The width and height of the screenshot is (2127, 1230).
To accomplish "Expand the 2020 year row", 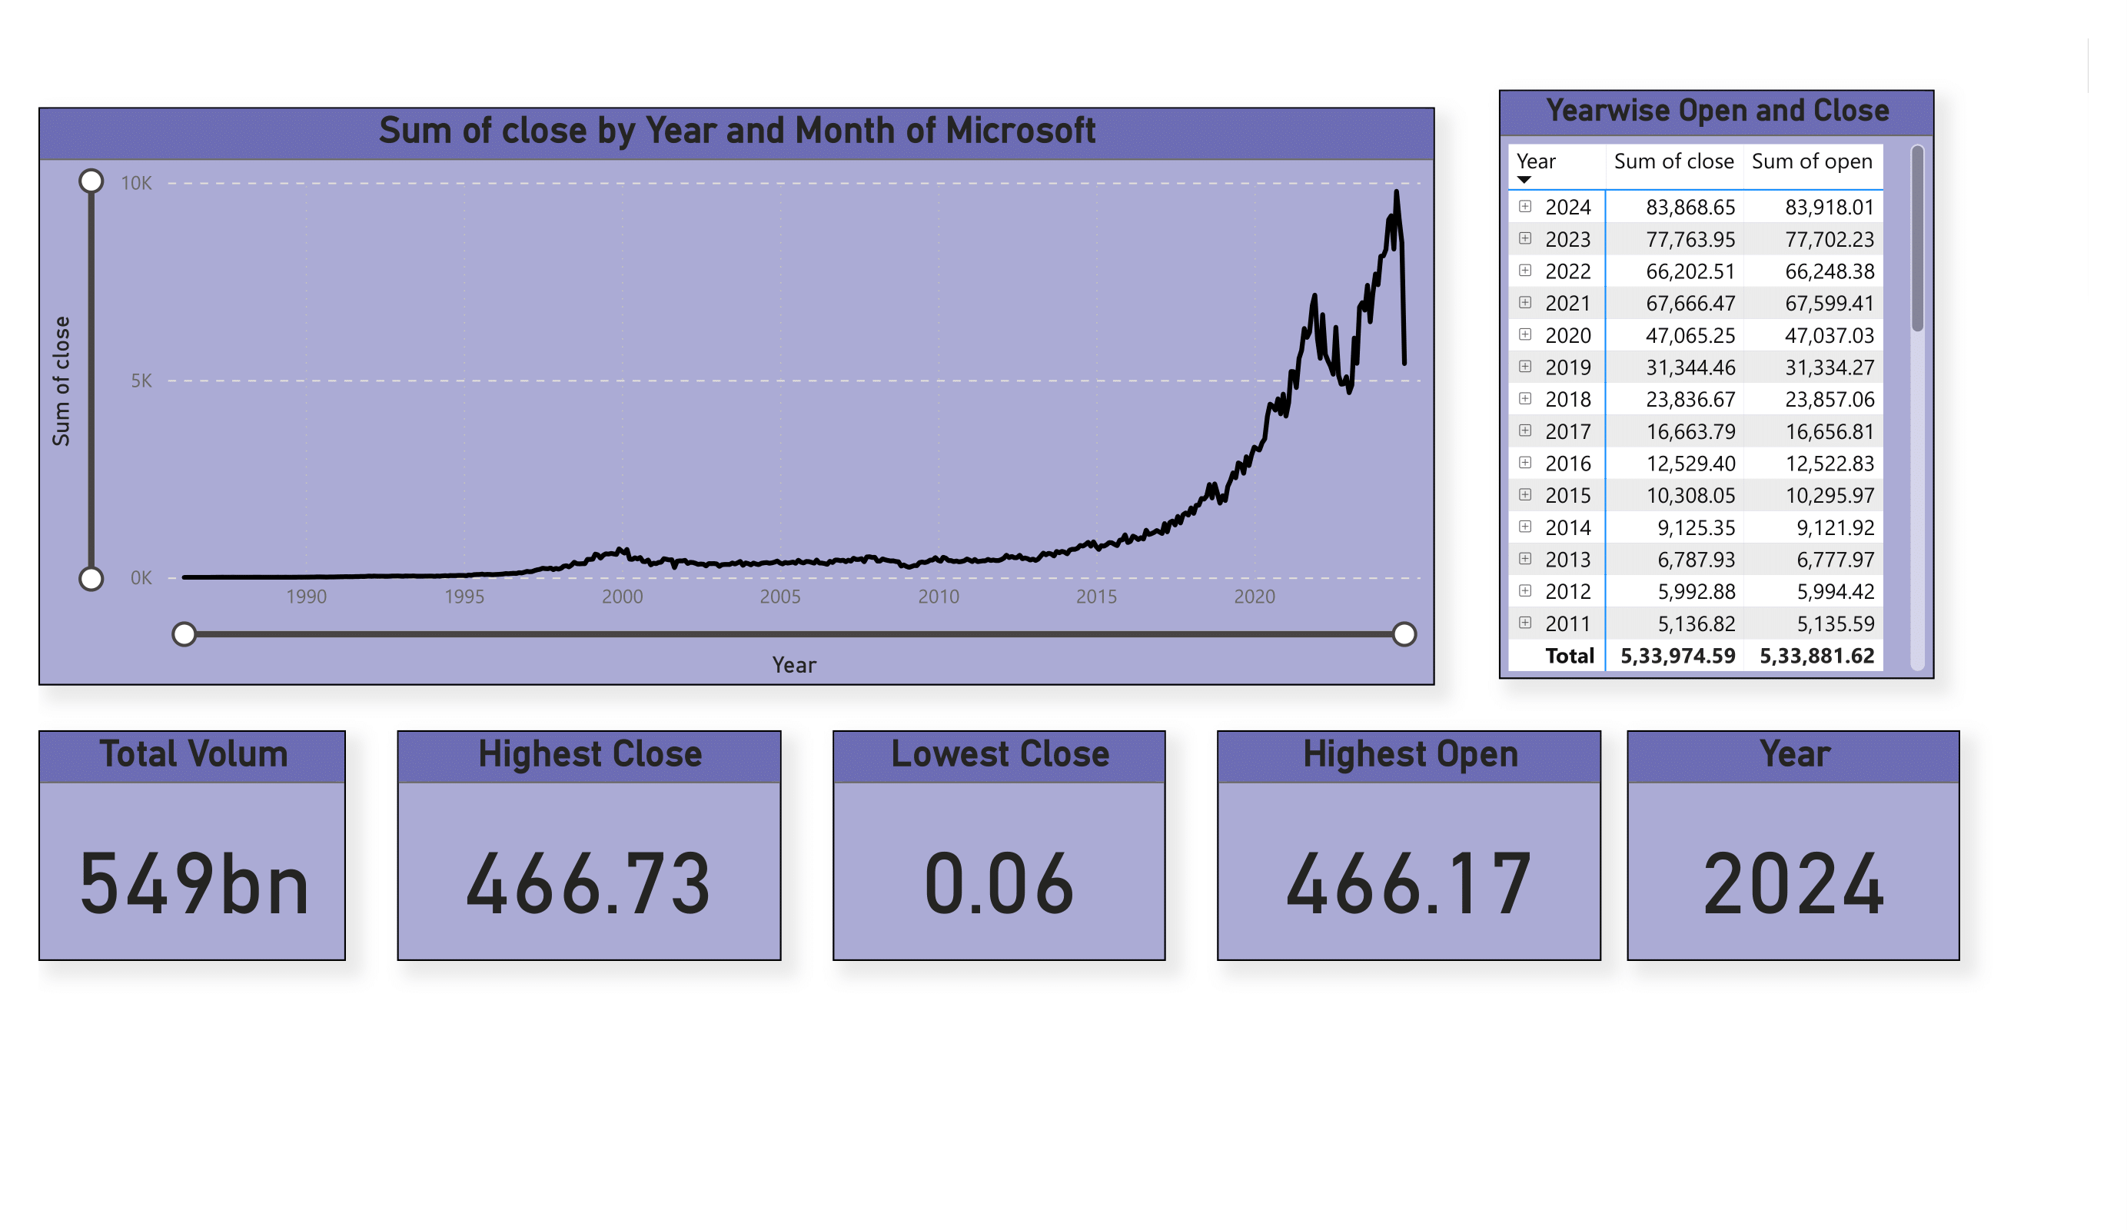I will pyautogui.click(x=1524, y=334).
